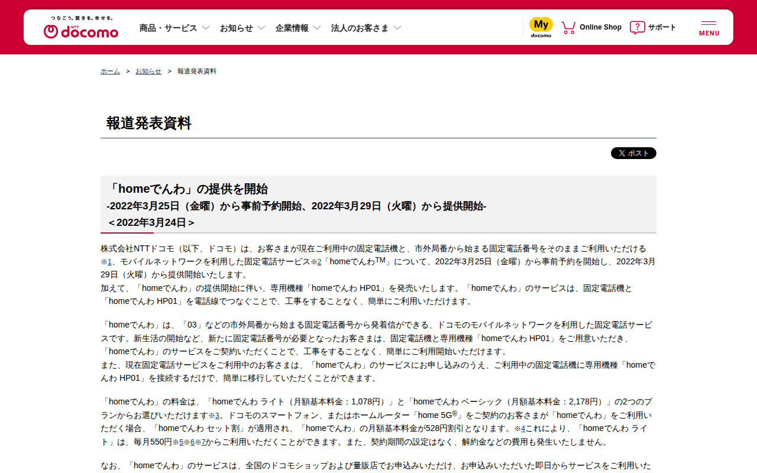Go to ホーム in the breadcrumb
757x473 pixels.
coord(110,71)
